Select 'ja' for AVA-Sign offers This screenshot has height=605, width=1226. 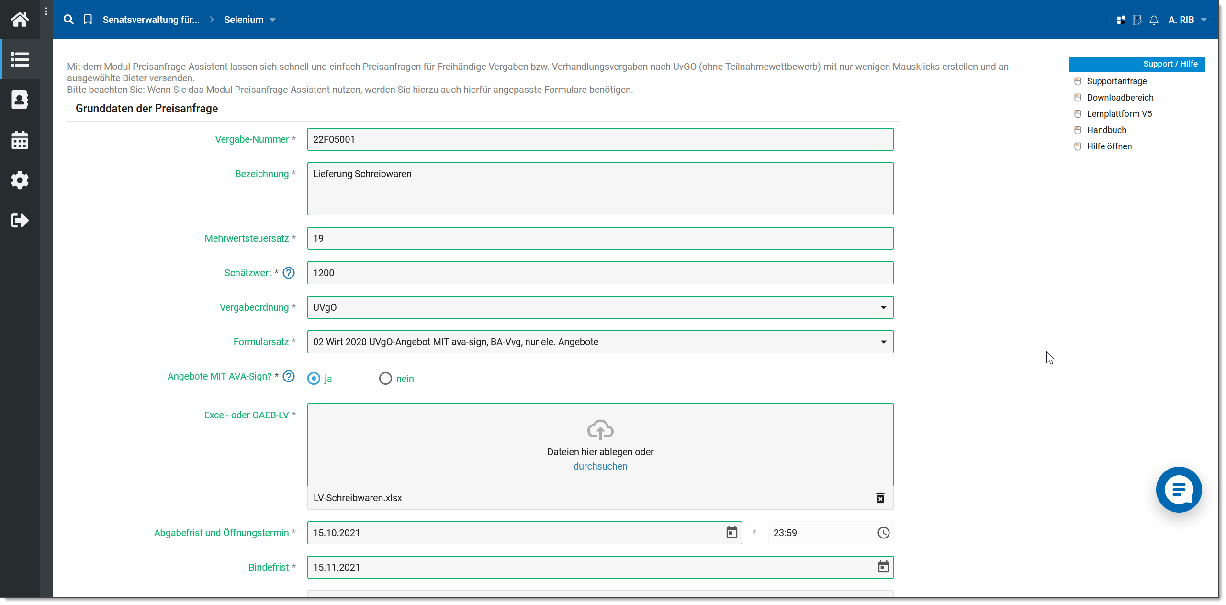tap(314, 379)
